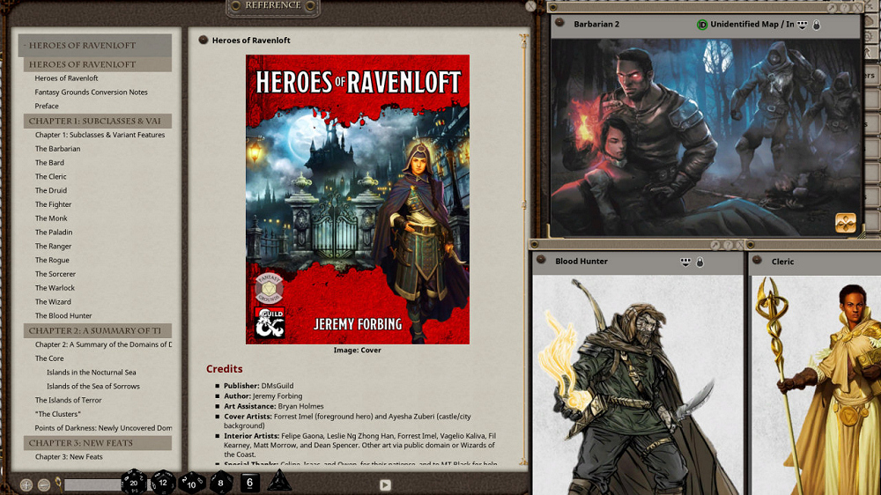Click the pan arrows toolbar icon on Barbarian image
Viewport: 881px width, 495px height.
tap(845, 223)
